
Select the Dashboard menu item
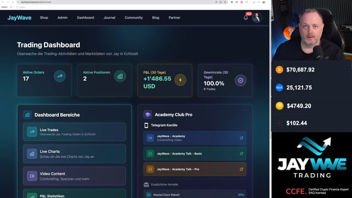click(86, 18)
